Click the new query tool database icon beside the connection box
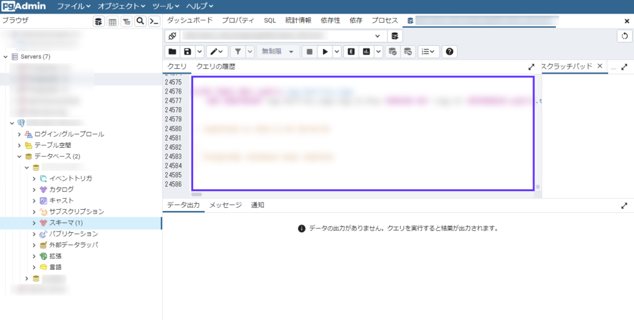Viewport: 634px width, 320px height. (x=395, y=36)
